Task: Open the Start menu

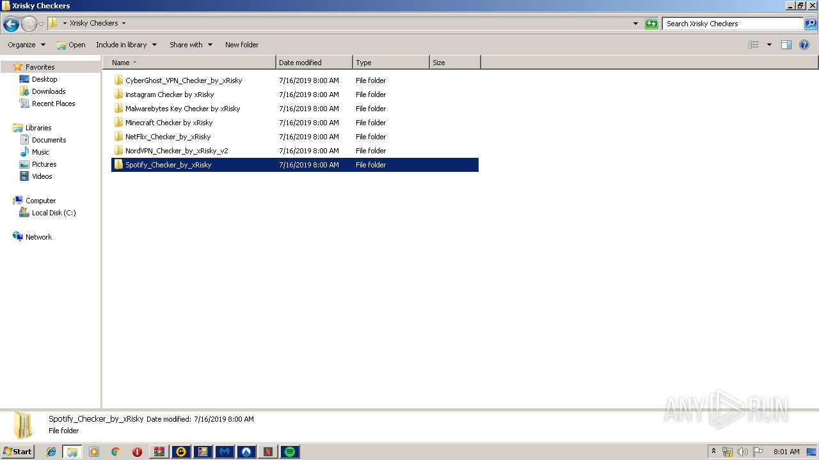Action: [18, 452]
